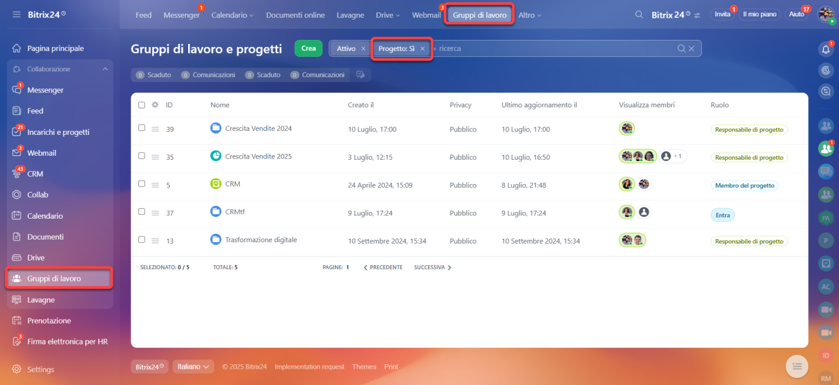Expand the Drive dropdown in top menu
The image size is (839, 385).
[387, 15]
